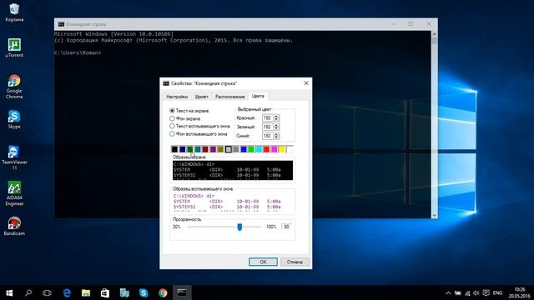Select the Command Prompt taskbar icon
534x300 pixels.
(x=182, y=292)
